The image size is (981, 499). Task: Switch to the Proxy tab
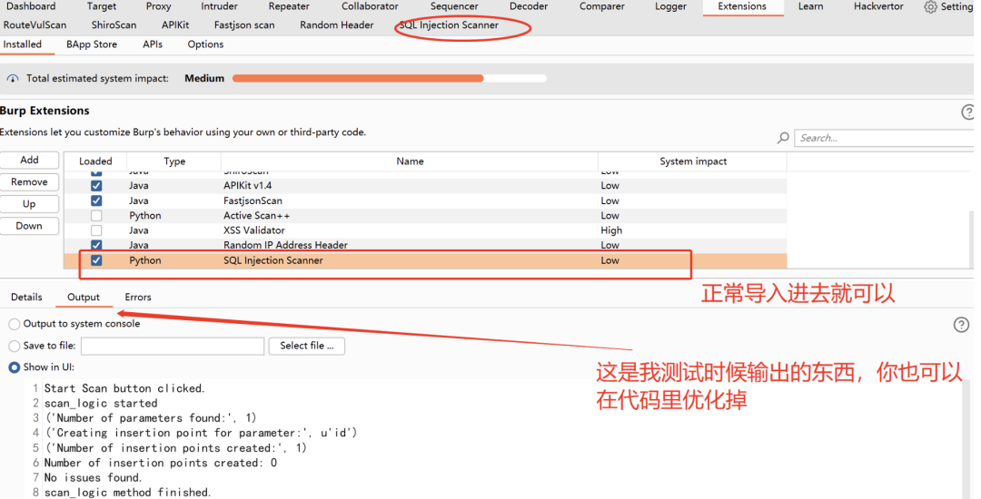coord(158,6)
